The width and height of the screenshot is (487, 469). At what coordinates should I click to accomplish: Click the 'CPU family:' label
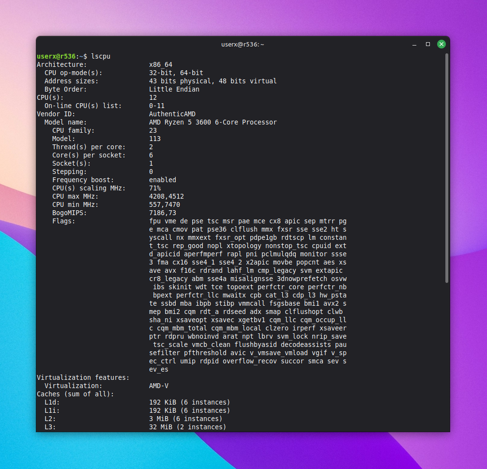pyautogui.click(x=73, y=130)
